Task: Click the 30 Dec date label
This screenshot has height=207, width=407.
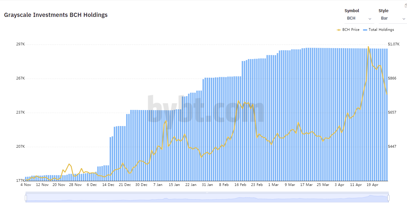Action: click(x=141, y=185)
